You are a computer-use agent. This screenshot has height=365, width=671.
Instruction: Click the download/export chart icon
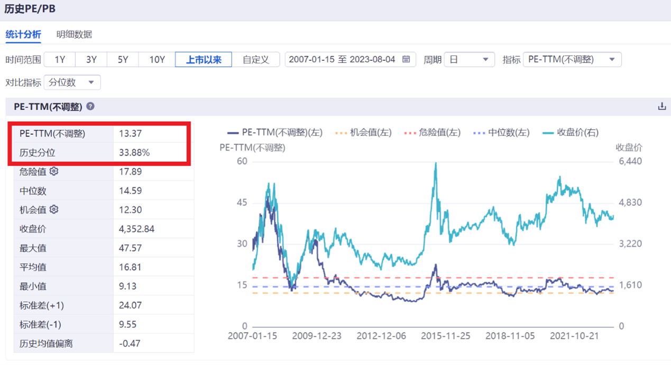[662, 106]
